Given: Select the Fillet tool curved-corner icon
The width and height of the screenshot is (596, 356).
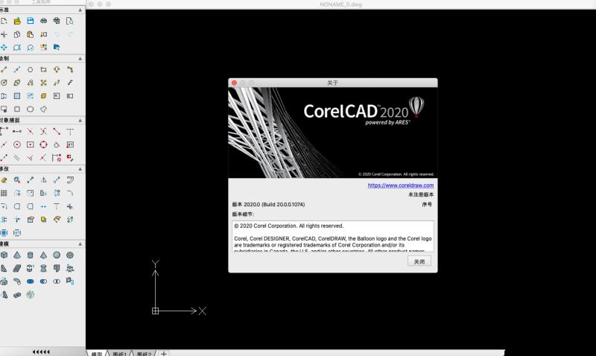Looking at the screenshot, I should tap(70, 193).
